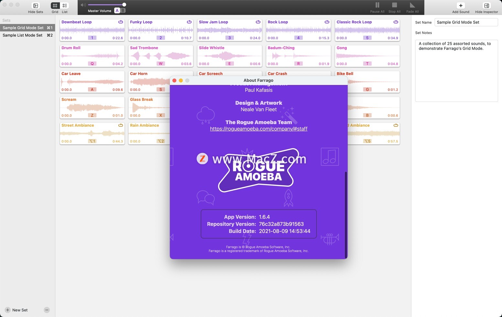Click the Add Sound plus icon
The width and height of the screenshot is (502, 317).
pos(461,5)
